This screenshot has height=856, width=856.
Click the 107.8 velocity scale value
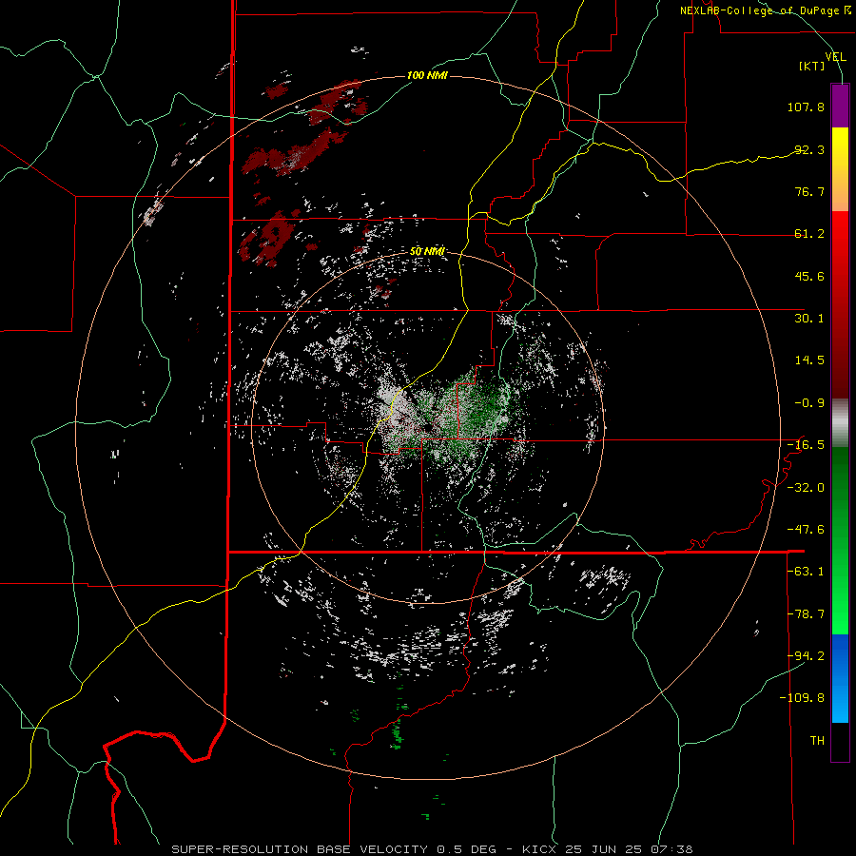806,107
